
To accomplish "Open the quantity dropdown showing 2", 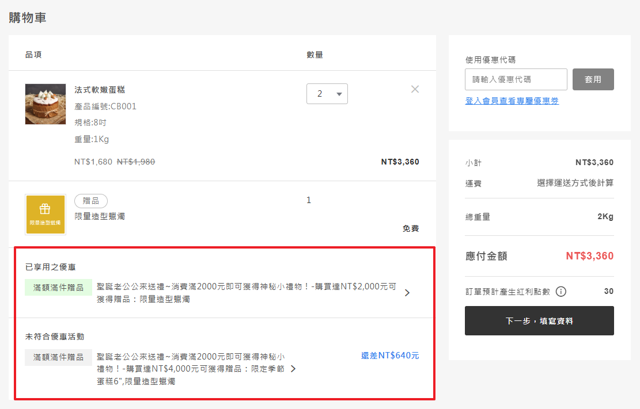I will 327,94.
